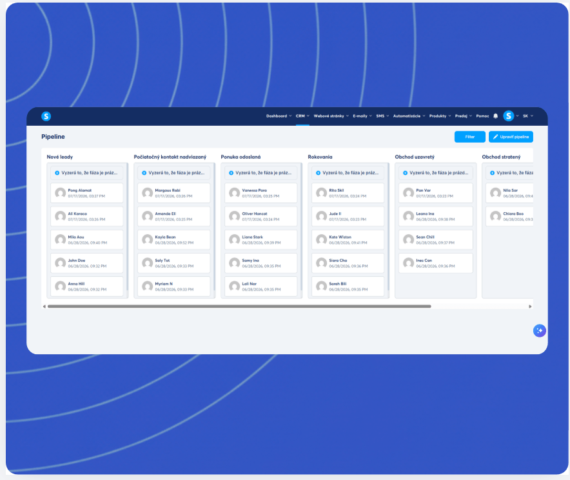Click the Myriam N card name
Image resolution: width=570 pixels, height=480 pixels.
[164, 284]
